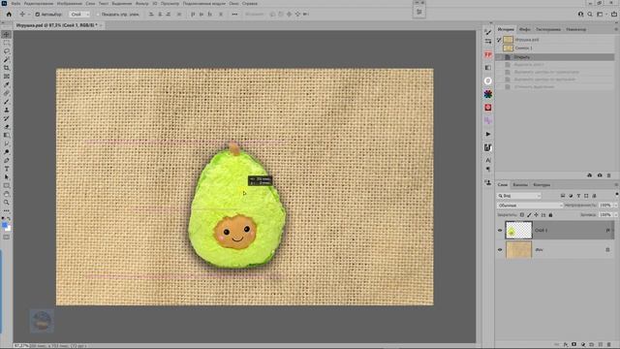Viewport: 620px width, 349px height.
Task: Open the layer filter kind dropdown
Action: tap(519, 196)
